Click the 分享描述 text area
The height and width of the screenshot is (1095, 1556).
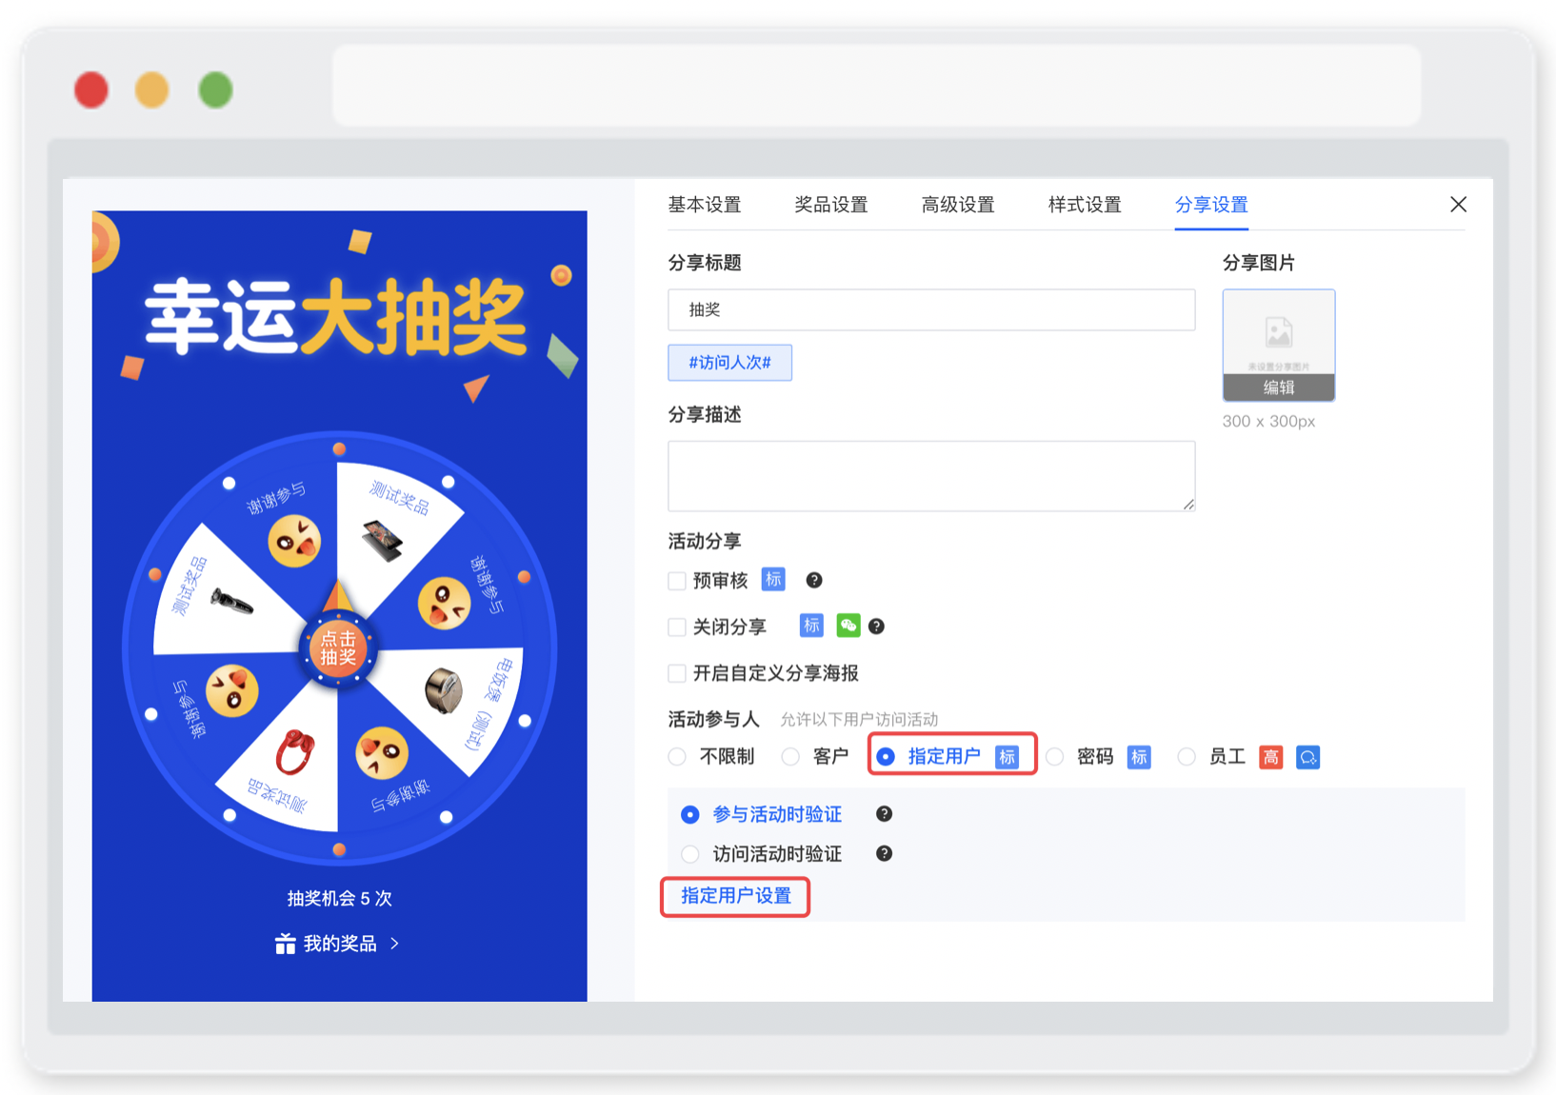[x=931, y=476]
